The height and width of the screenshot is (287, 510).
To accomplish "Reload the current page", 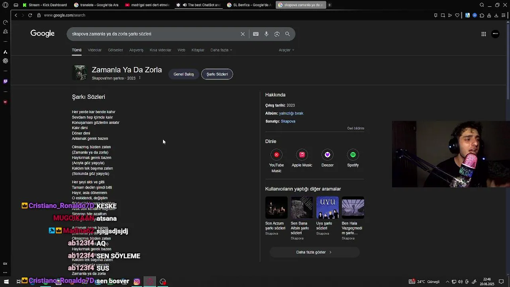I will [30, 15].
